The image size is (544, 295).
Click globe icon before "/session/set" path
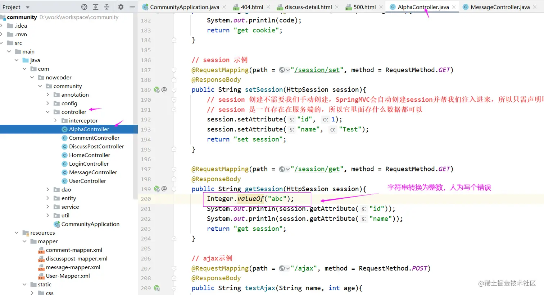(282, 70)
